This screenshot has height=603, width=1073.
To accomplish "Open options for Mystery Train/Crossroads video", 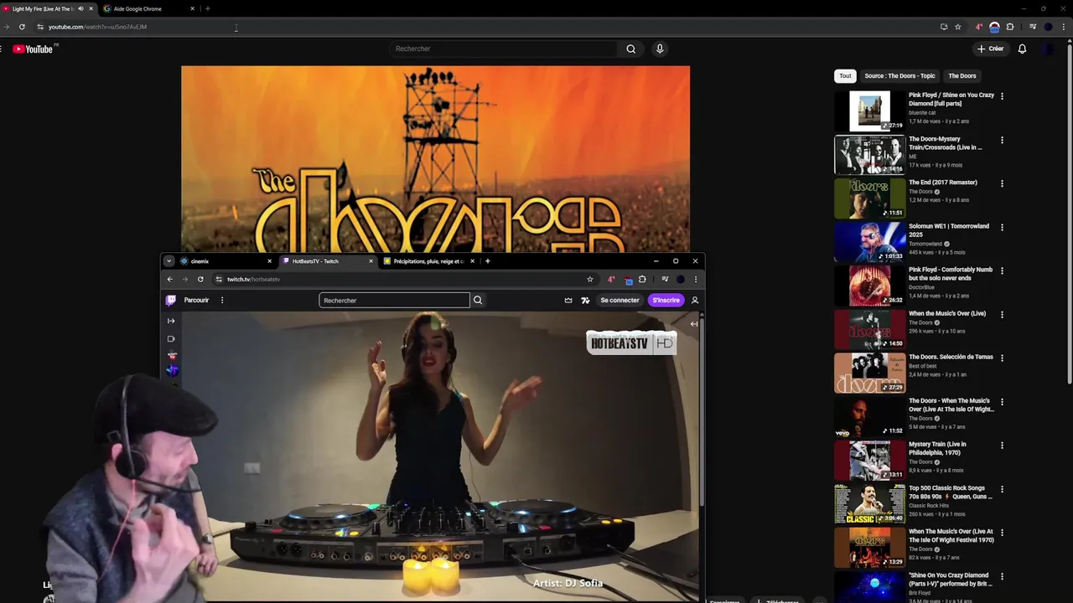I will tap(1002, 140).
